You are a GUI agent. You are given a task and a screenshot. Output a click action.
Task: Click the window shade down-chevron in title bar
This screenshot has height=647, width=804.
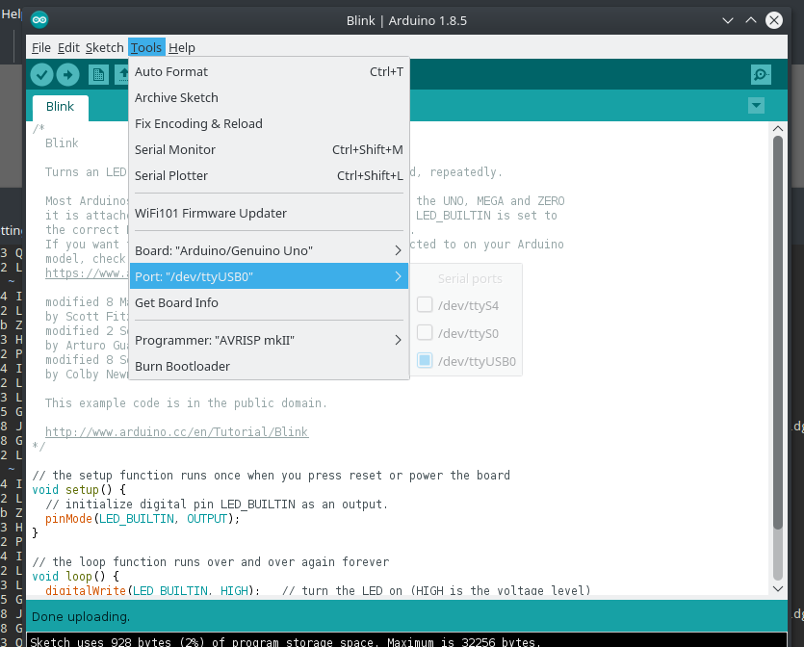pyautogui.click(x=728, y=20)
